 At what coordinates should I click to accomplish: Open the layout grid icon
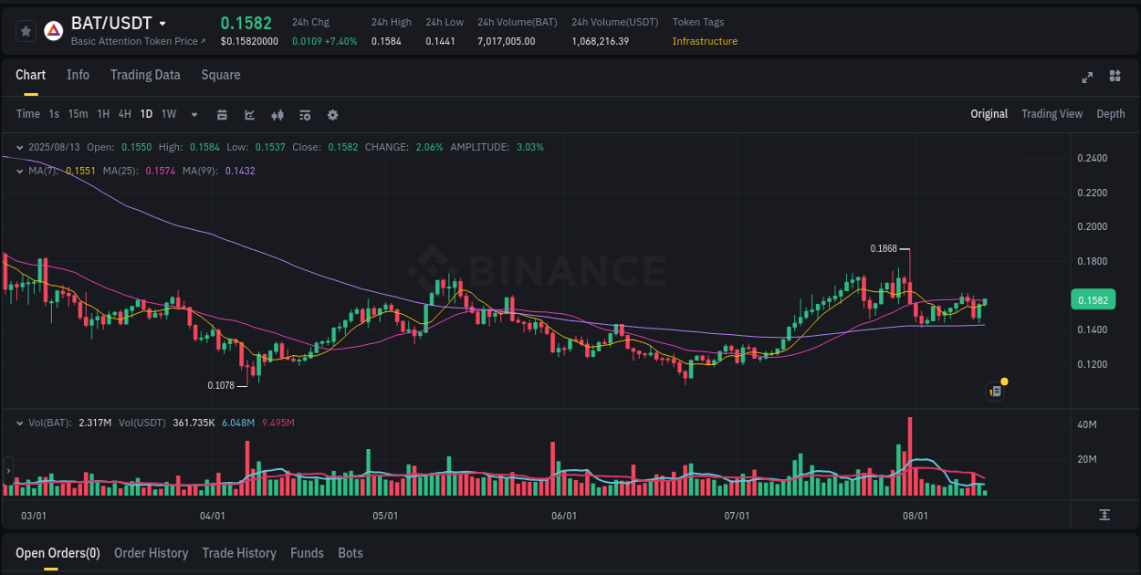(1114, 78)
